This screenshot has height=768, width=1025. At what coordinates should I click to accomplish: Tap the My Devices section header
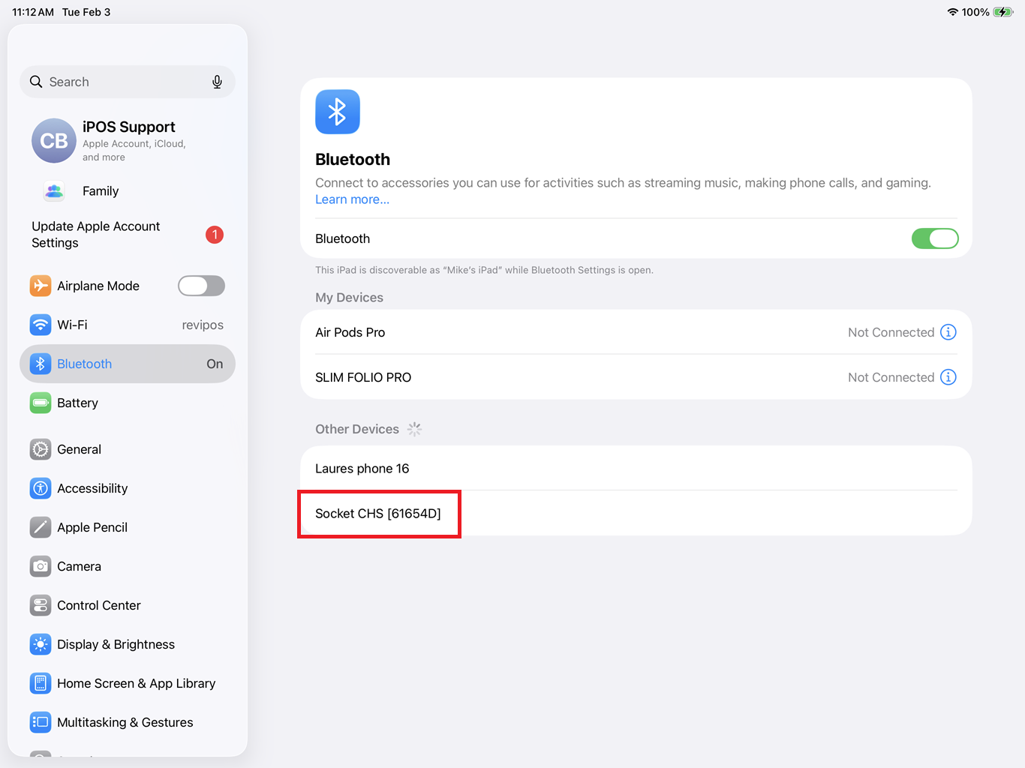pos(349,298)
